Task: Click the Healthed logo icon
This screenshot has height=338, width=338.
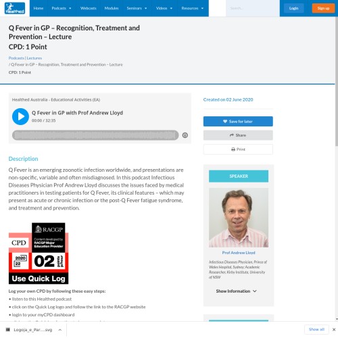Action: click(15, 8)
